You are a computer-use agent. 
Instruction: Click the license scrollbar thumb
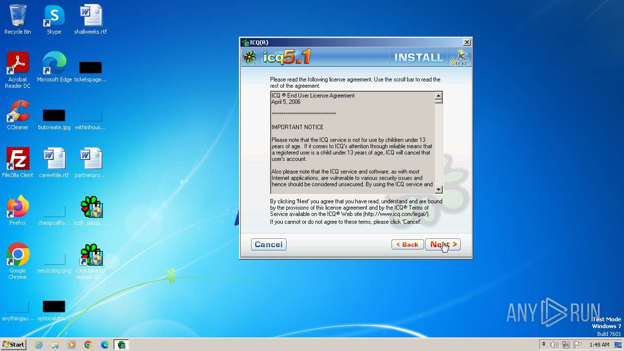click(x=438, y=101)
